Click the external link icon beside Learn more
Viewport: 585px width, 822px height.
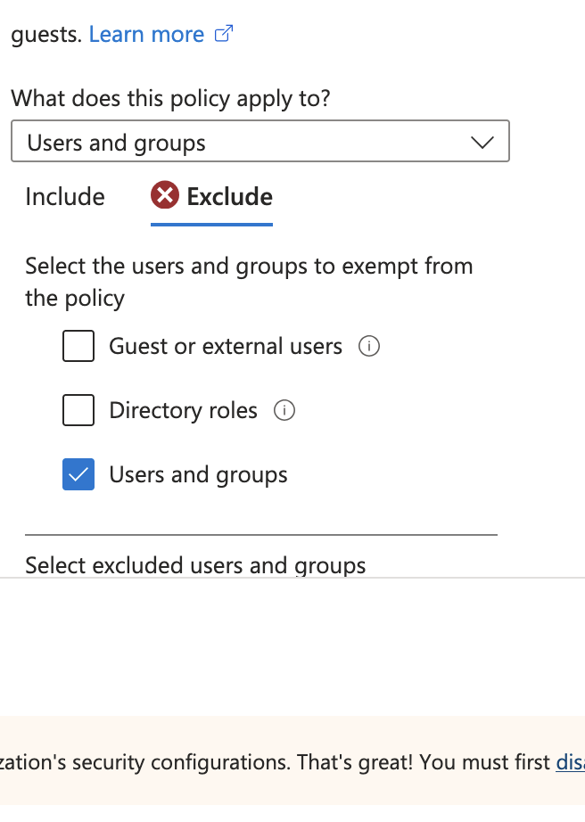(x=224, y=34)
